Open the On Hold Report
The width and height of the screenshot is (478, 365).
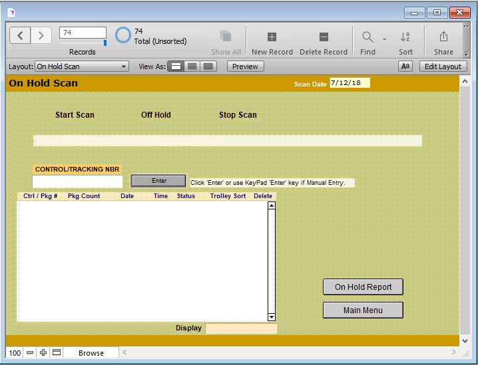pos(363,287)
